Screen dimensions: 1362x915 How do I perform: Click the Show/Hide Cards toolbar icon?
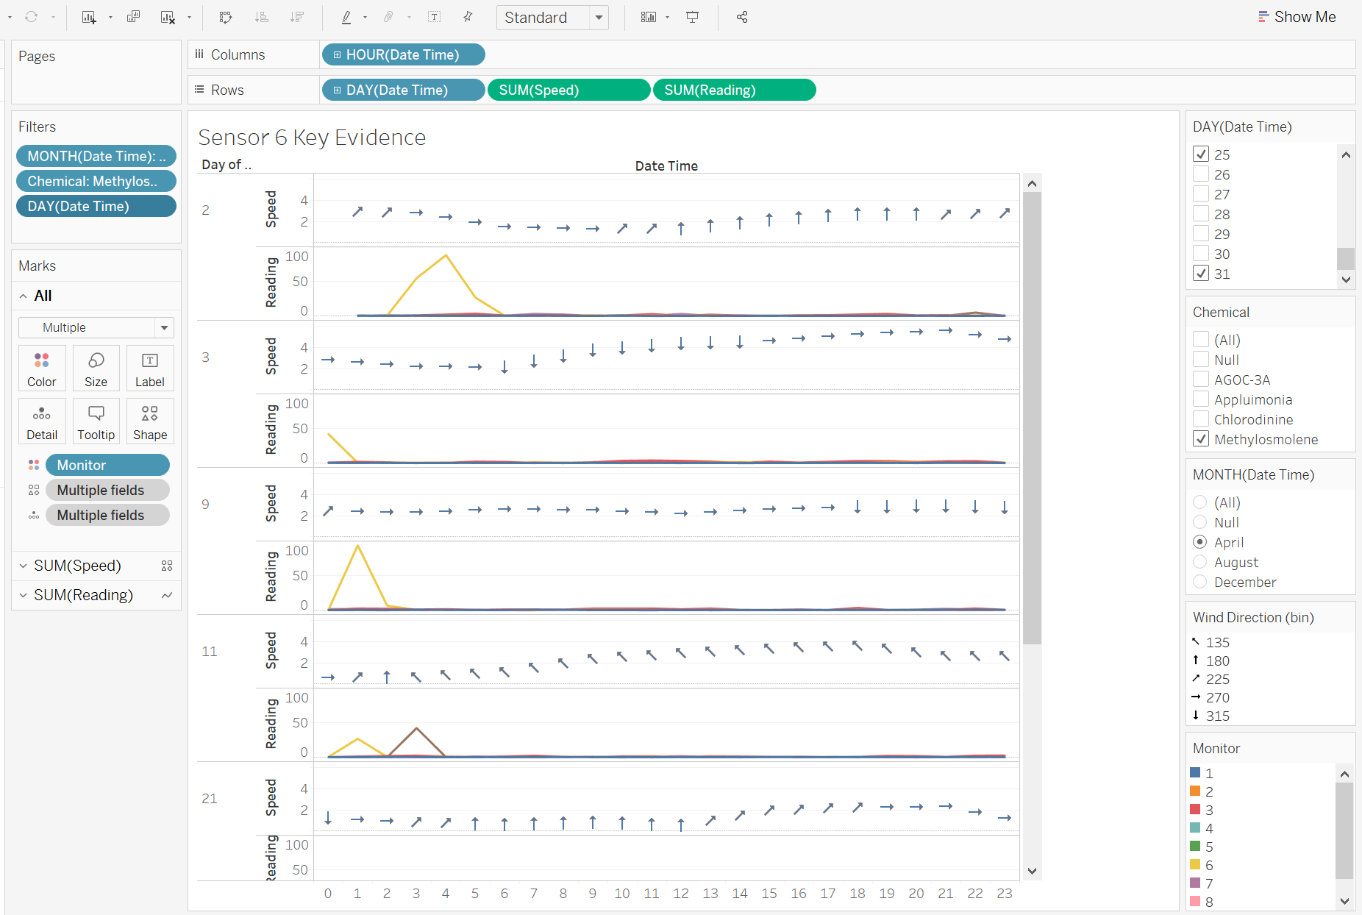[648, 17]
